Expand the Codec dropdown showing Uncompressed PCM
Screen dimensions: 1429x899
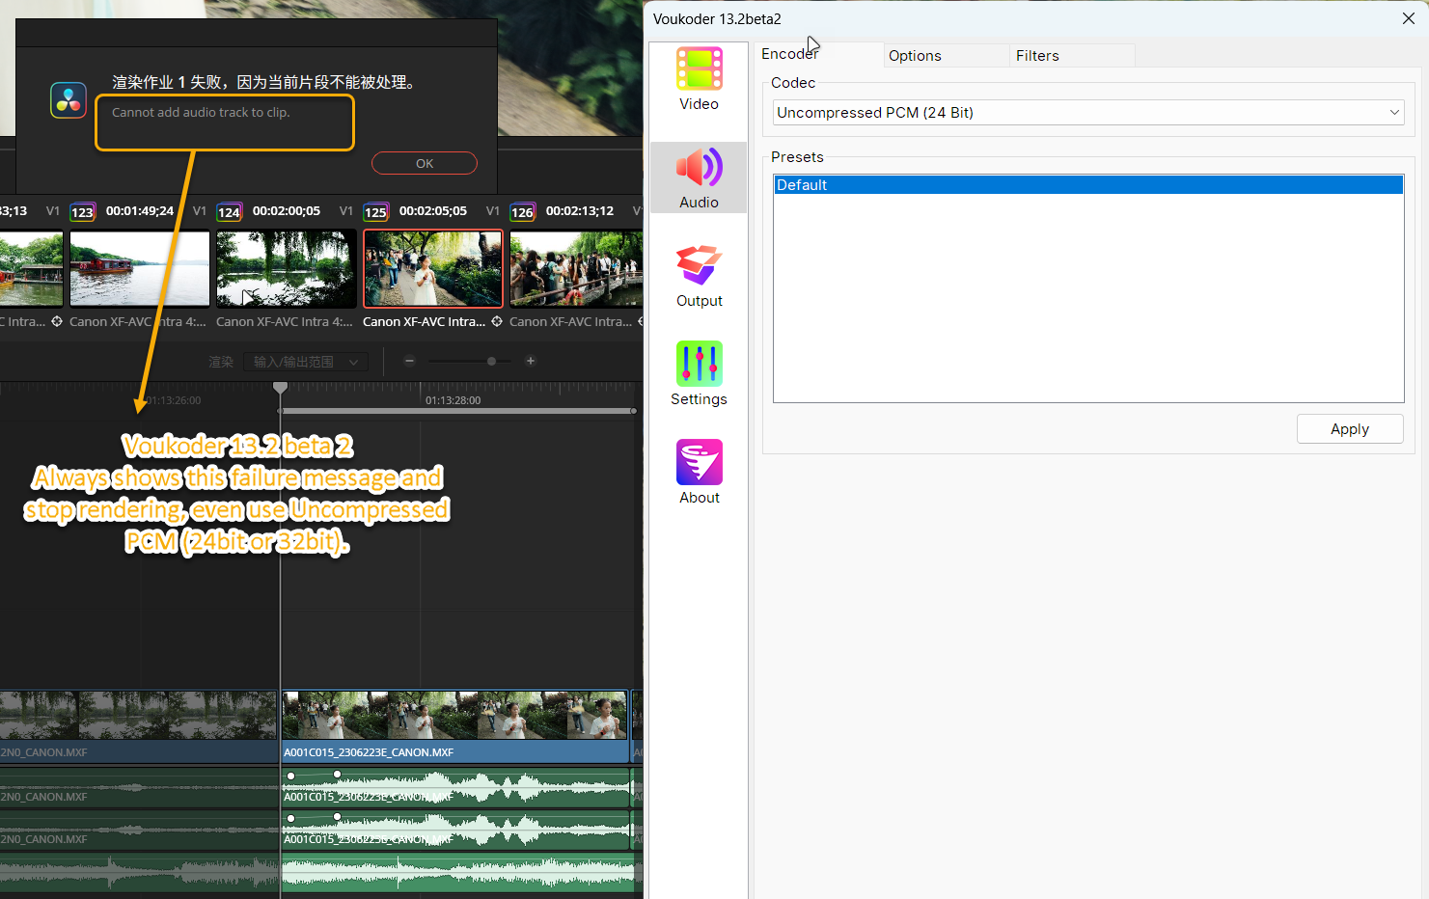[x=1087, y=113]
